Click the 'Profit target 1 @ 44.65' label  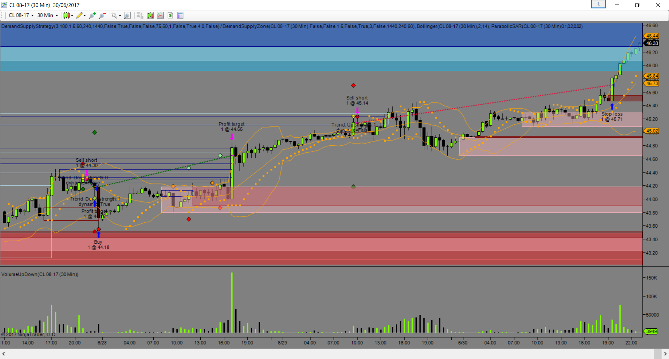point(232,127)
